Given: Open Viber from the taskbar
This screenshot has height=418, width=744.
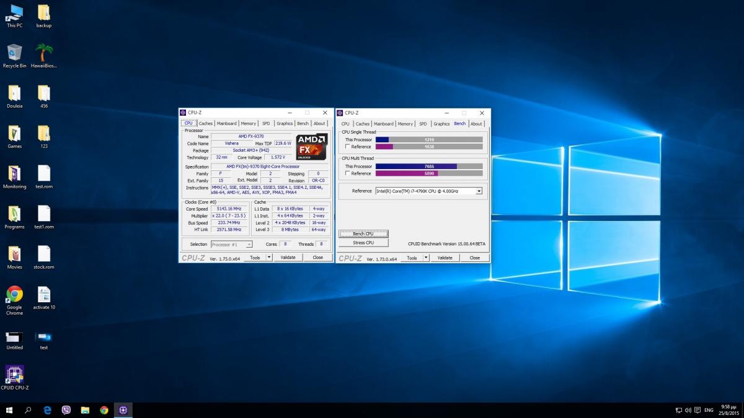Looking at the screenshot, I should (66, 410).
